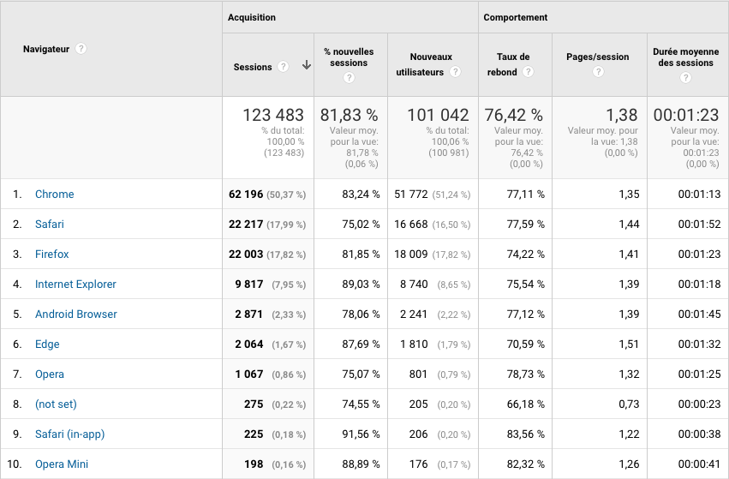Click the Opera link in row 7

[x=50, y=374]
